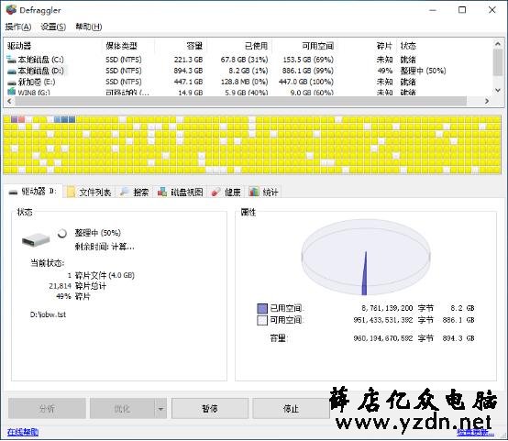Click the disabled 分析 (analyze) button
508x441 pixels.
point(47,409)
